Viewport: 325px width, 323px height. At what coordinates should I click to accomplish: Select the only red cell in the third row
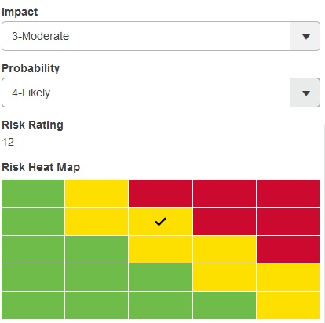click(288, 249)
